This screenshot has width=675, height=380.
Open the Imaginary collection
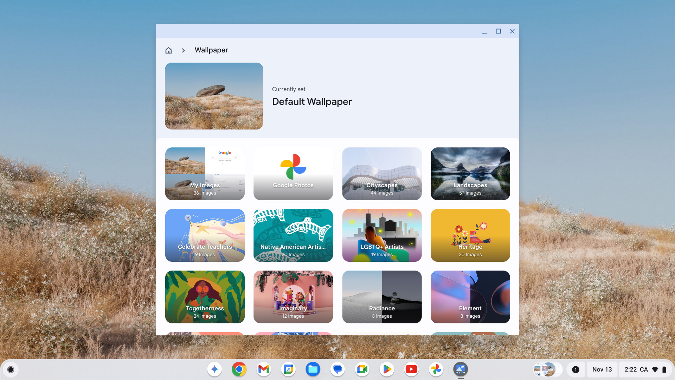(293, 297)
